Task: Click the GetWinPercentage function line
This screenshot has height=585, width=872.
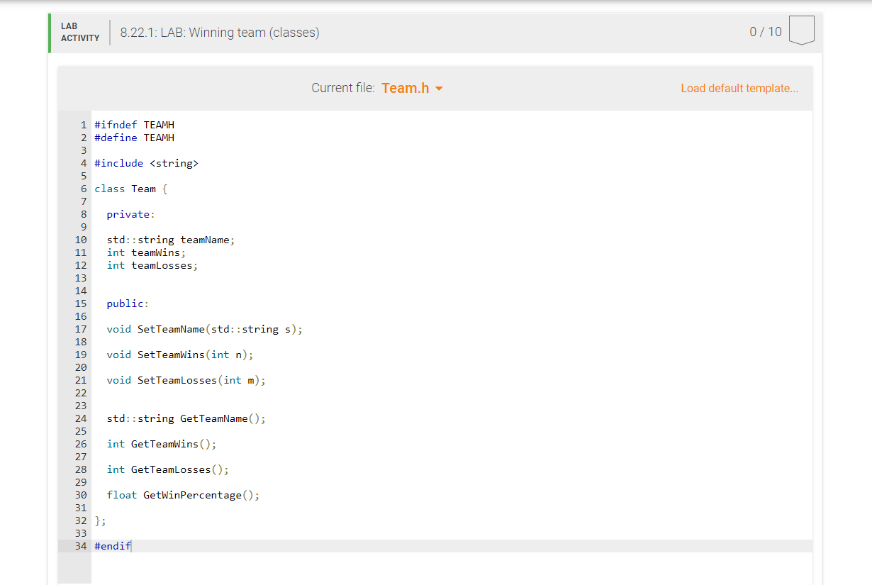Action: [183, 495]
